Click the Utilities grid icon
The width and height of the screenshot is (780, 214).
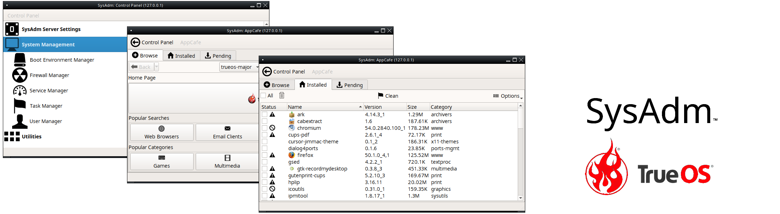click(12, 137)
